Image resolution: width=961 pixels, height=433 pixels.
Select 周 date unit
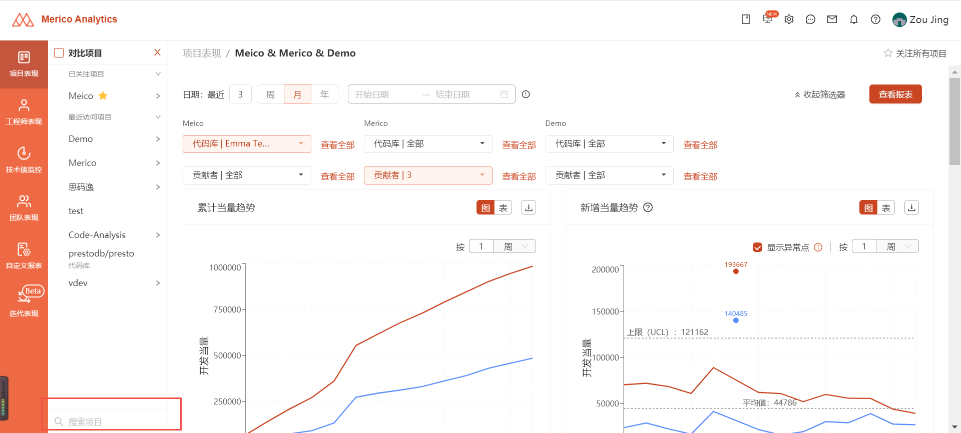point(270,94)
